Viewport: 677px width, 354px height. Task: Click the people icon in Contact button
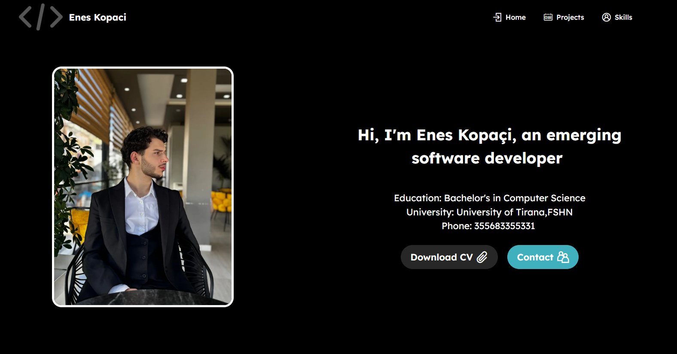point(563,257)
